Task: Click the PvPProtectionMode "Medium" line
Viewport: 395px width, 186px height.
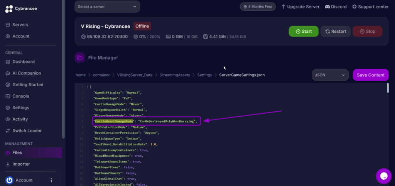Action: click(120, 127)
